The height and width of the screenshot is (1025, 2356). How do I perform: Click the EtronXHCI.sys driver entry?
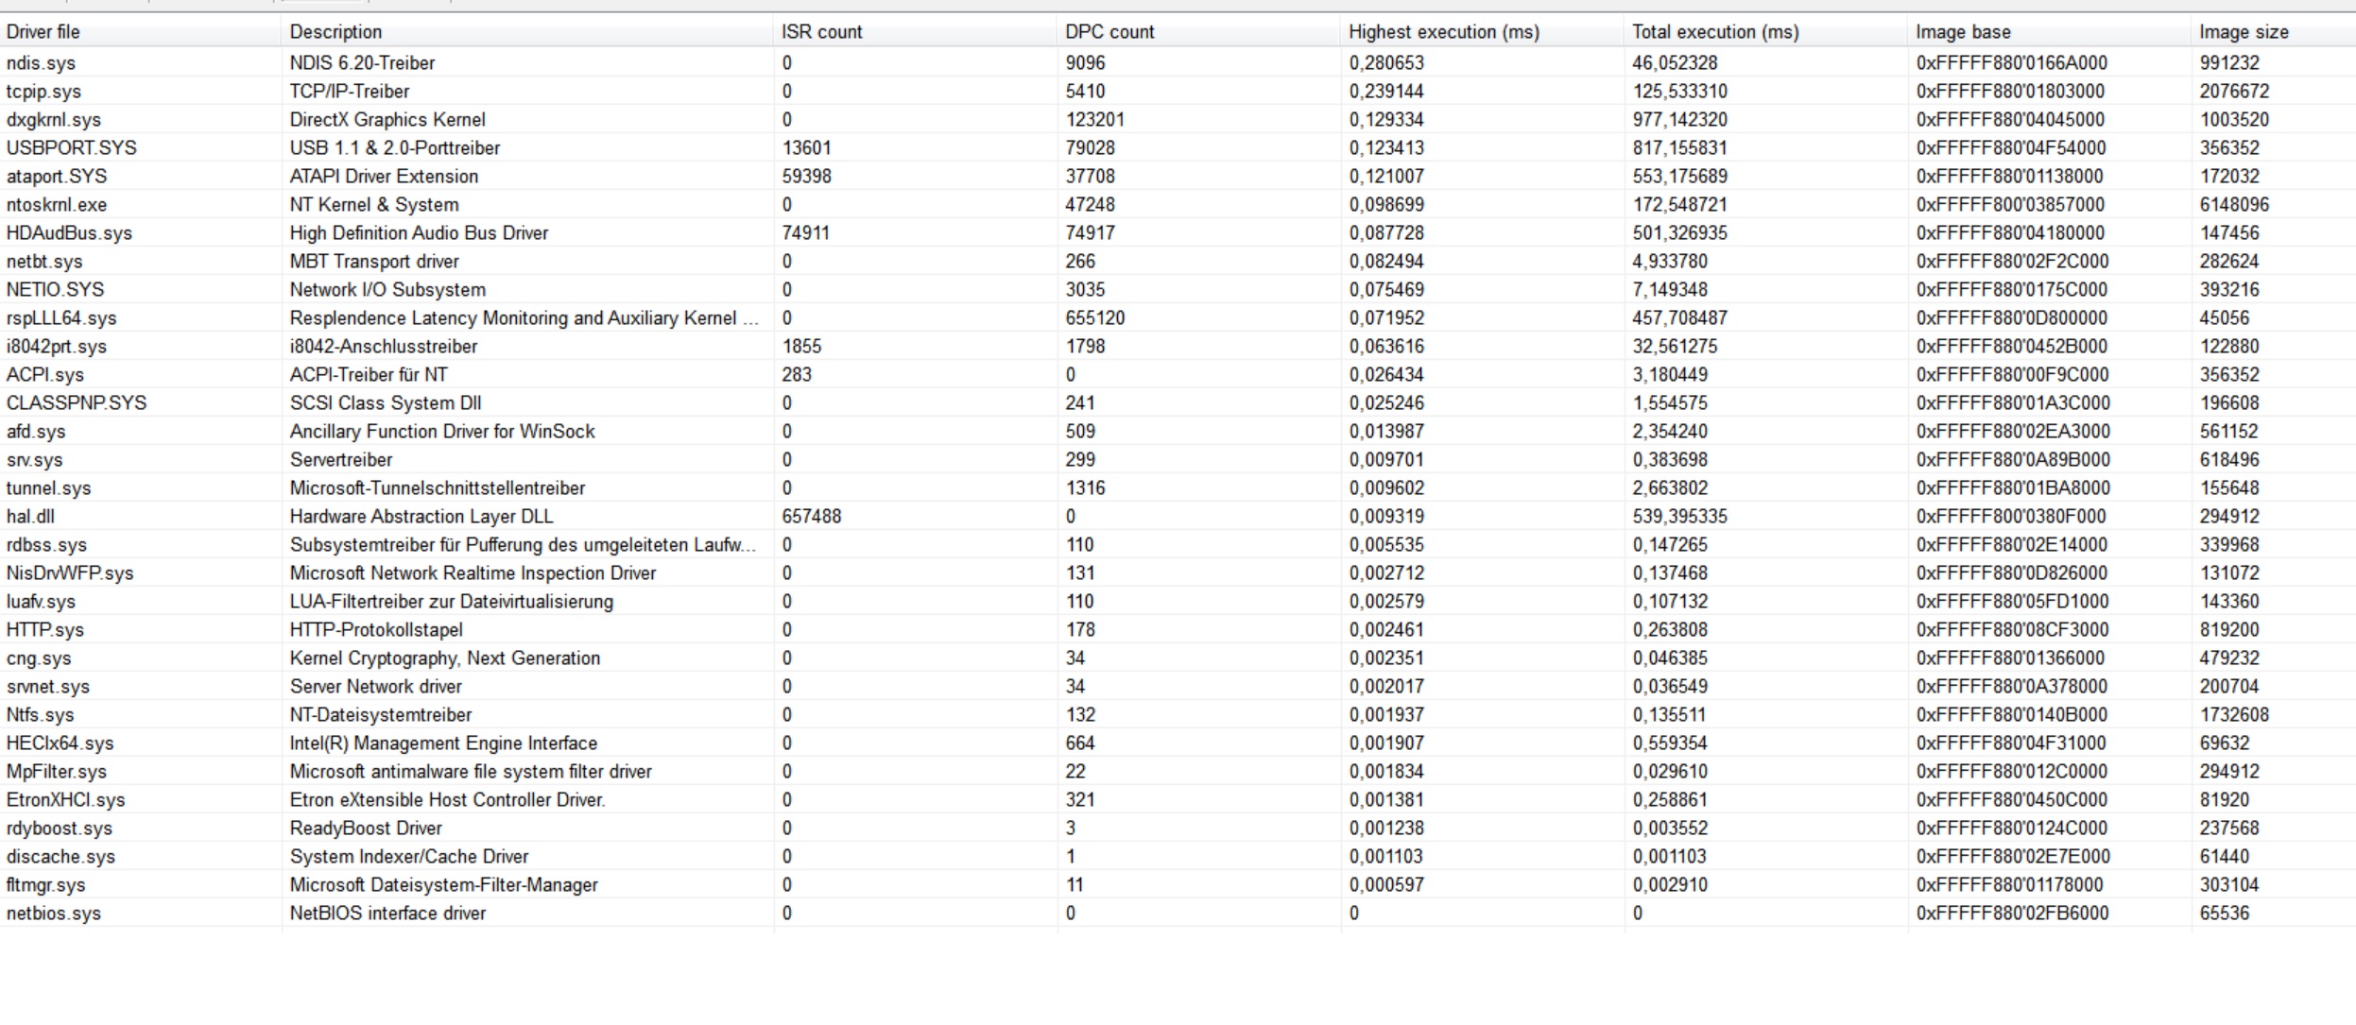coord(65,800)
